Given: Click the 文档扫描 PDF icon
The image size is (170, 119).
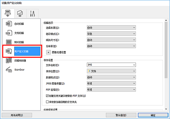Looking at the screenshot, I should click(x=9, y=33).
